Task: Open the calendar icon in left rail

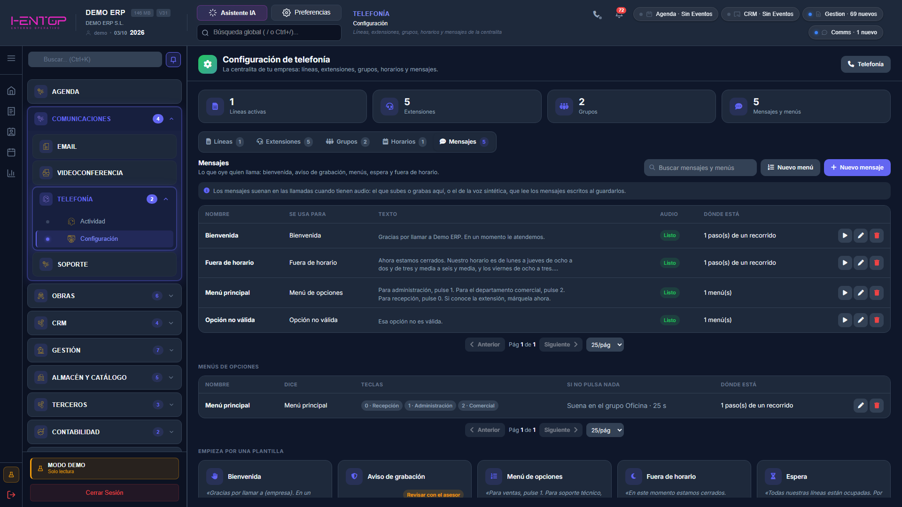Action: tap(11, 153)
